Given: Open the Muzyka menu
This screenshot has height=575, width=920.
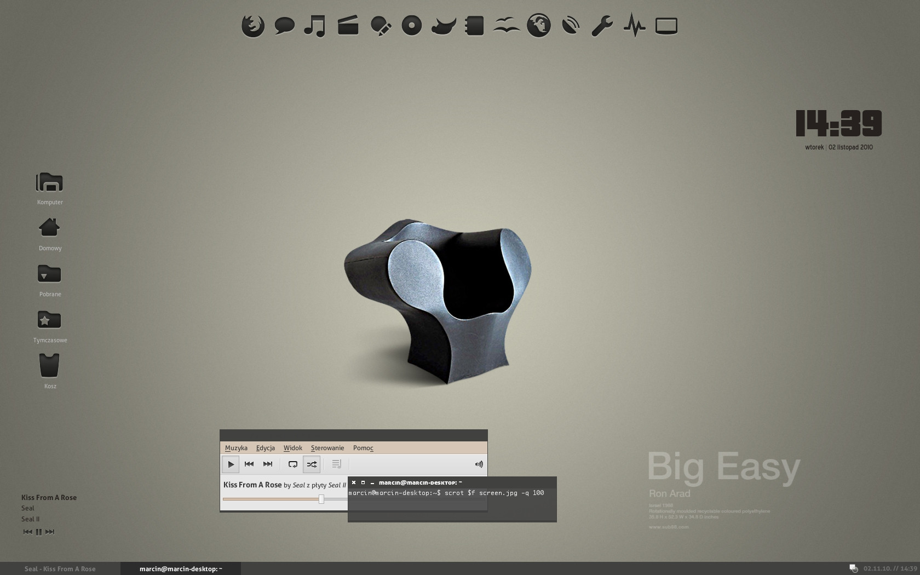Looking at the screenshot, I should pos(236,448).
